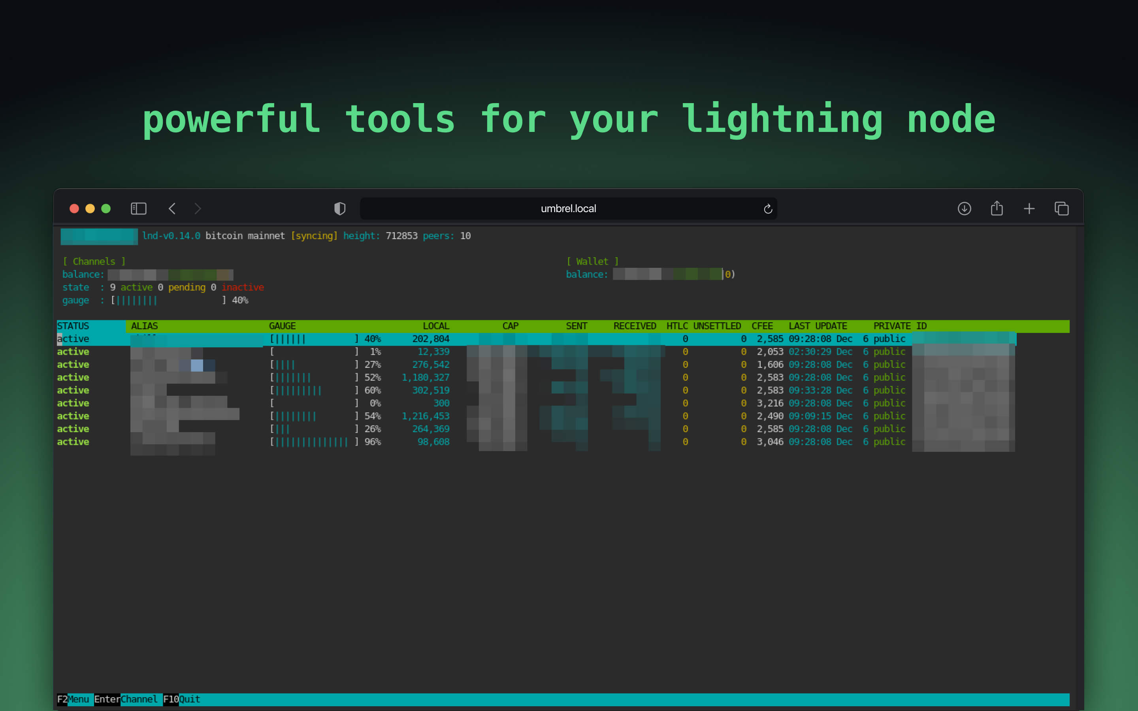Click the lnd-v0.14.0 version label
The image size is (1138, 711).
click(171, 235)
